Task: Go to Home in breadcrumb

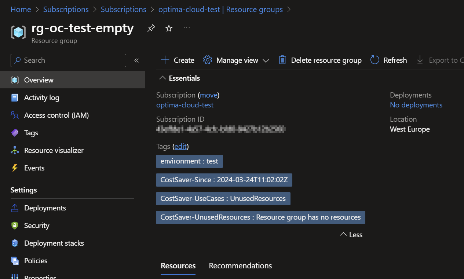Action: (x=21, y=10)
